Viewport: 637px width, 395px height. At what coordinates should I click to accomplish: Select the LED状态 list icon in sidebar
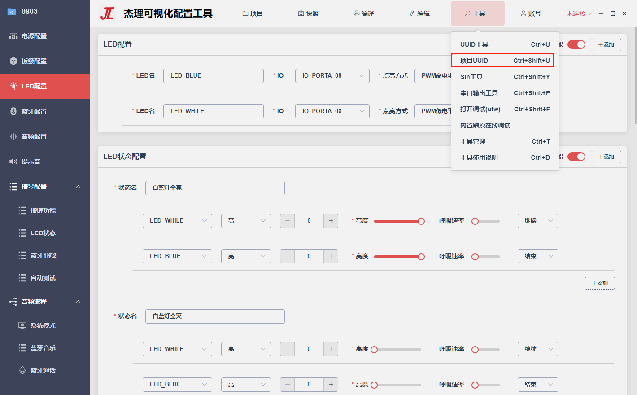click(22, 233)
